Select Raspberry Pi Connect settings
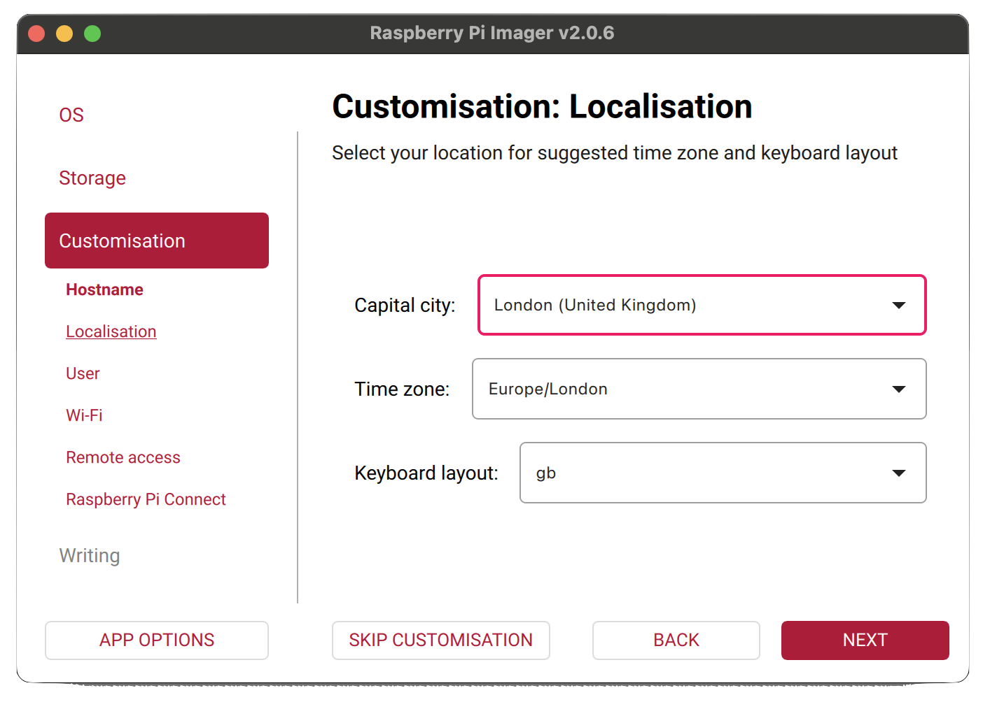The height and width of the screenshot is (702, 990). (146, 499)
